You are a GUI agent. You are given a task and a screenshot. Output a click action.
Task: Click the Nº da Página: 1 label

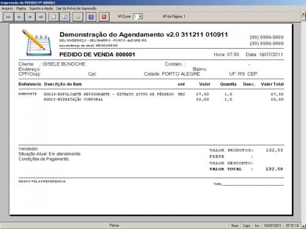point(174,16)
